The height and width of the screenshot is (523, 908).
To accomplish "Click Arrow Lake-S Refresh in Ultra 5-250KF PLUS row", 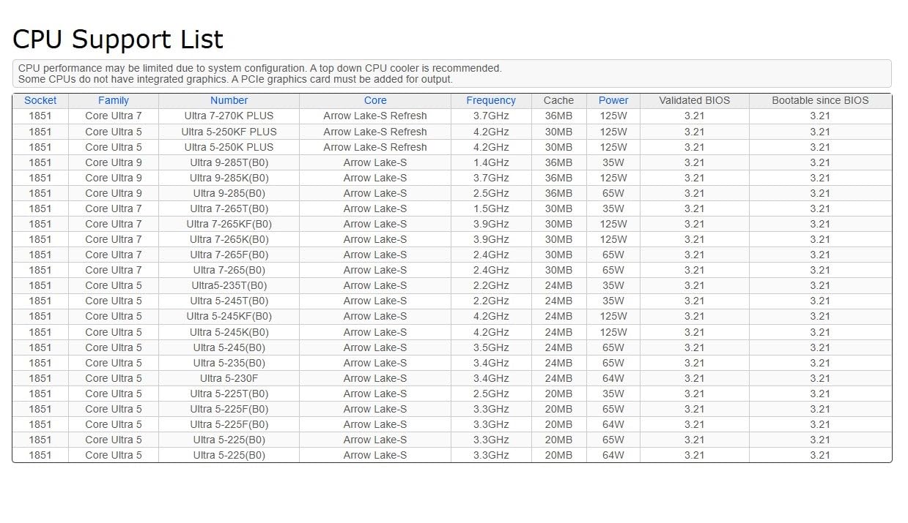I will 375,132.
